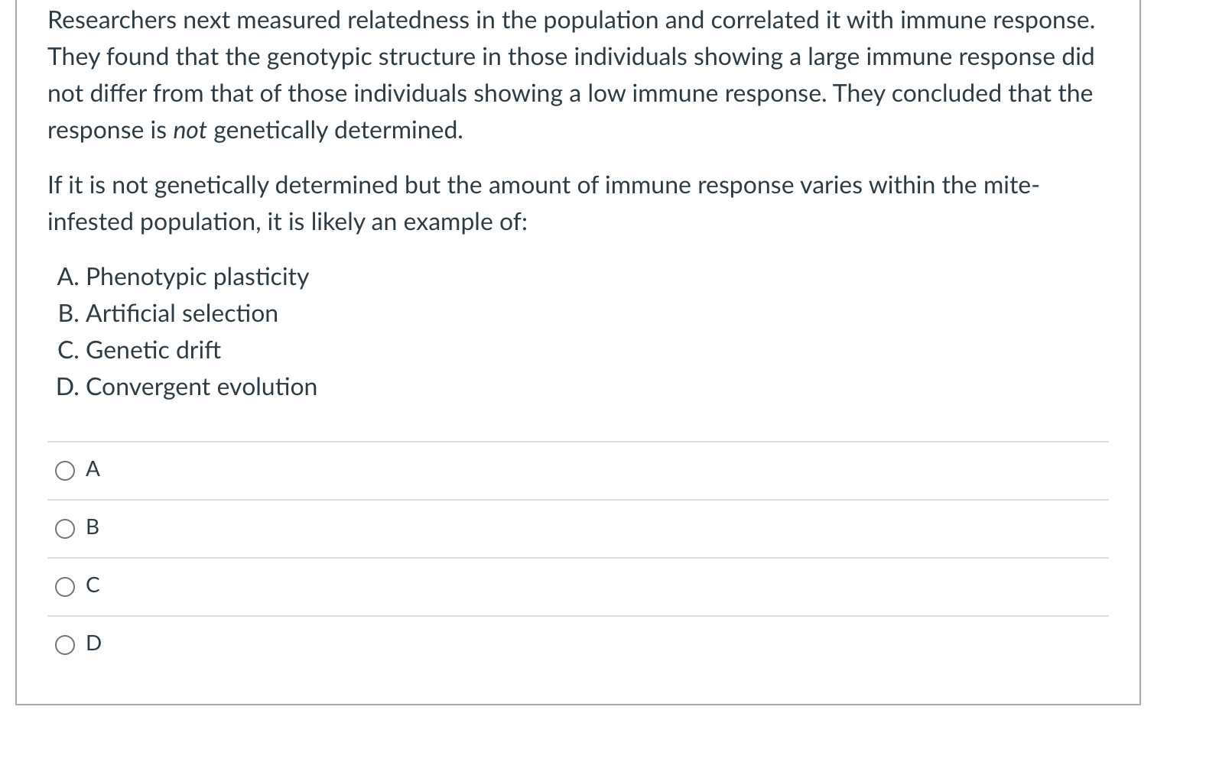The height and width of the screenshot is (765, 1219).
Task: Click the letter A label beside its radio
Action: [93, 469]
